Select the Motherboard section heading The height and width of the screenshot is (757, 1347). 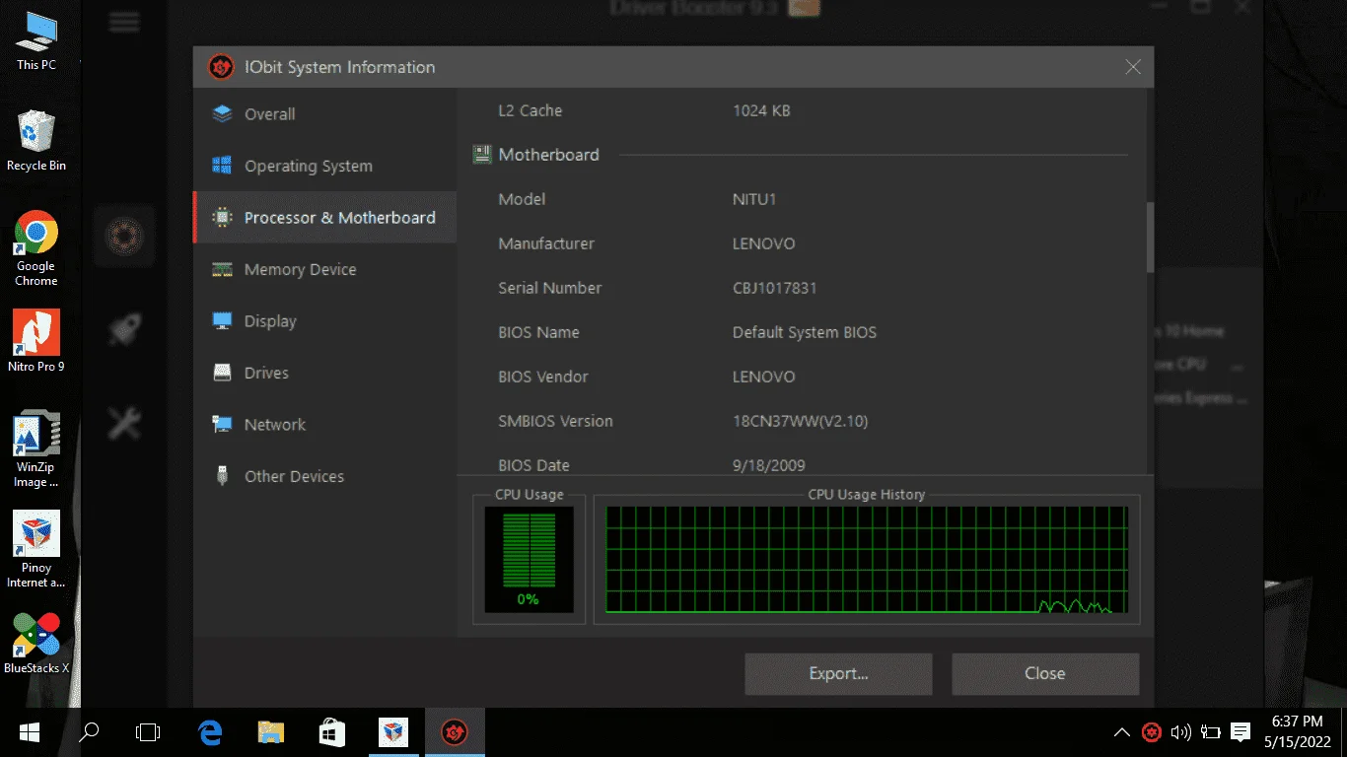click(x=548, y=155)
